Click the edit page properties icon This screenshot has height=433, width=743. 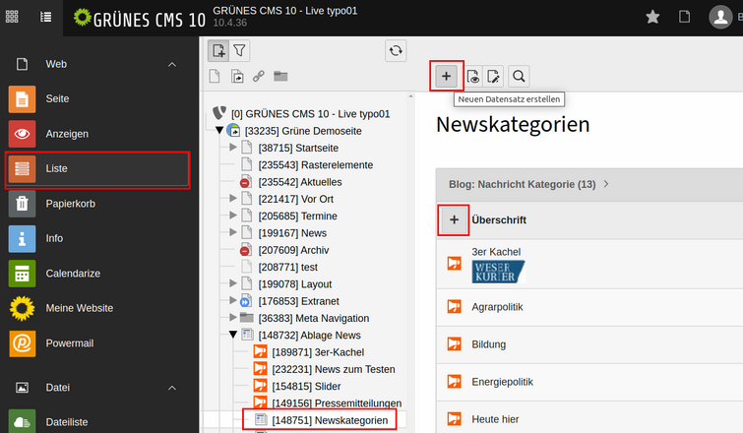tap(493, 77)
